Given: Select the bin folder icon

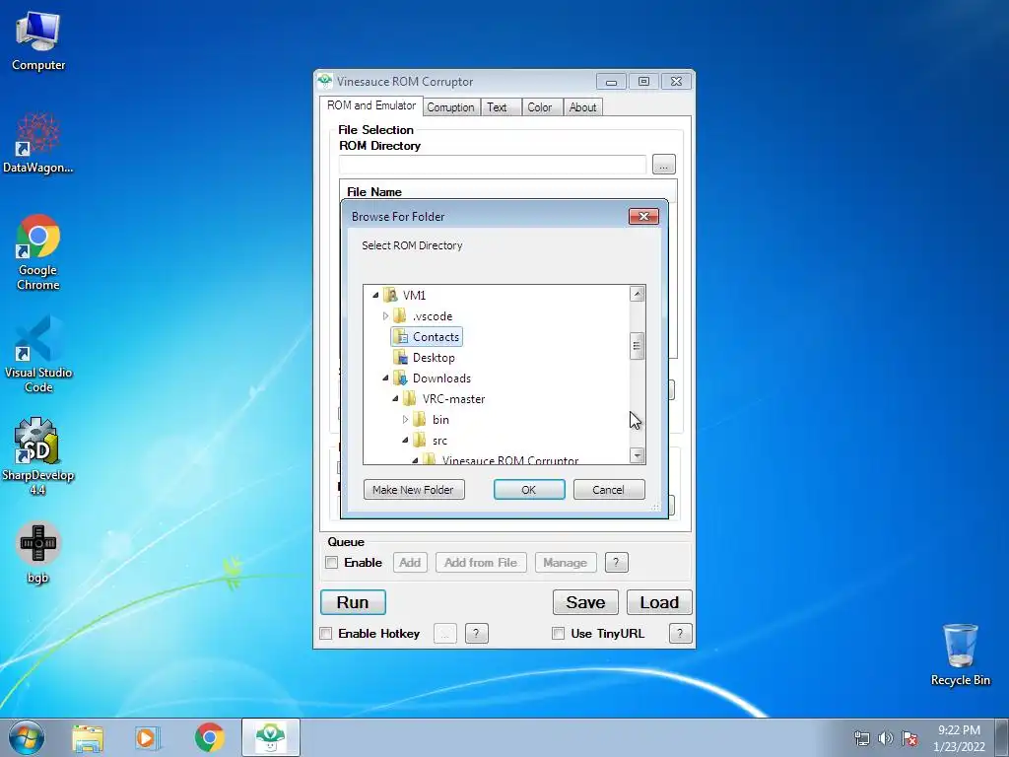Looking at the screenshot, I should 419,419.
